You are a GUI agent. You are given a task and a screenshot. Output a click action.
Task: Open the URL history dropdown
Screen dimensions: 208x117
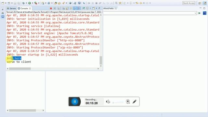(195, 13)
